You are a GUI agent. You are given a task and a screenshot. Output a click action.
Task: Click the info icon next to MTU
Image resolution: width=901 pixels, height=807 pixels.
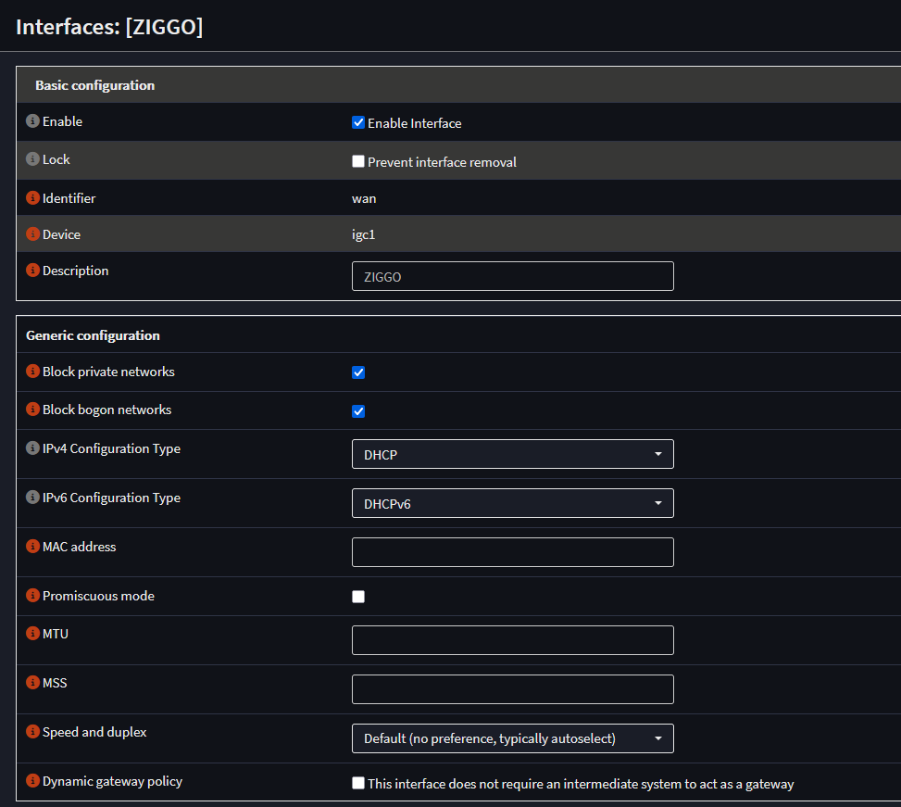click(x=32, y=634)
